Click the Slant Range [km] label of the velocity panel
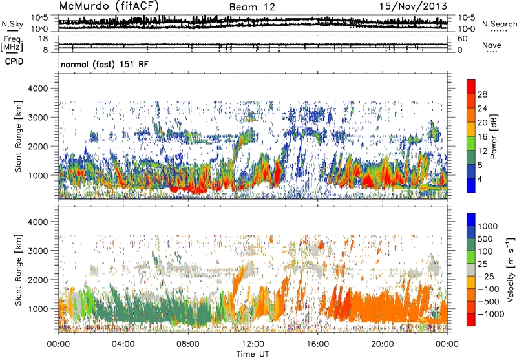Viewport: 517px width, 358px height. click(x=18, y=269)
